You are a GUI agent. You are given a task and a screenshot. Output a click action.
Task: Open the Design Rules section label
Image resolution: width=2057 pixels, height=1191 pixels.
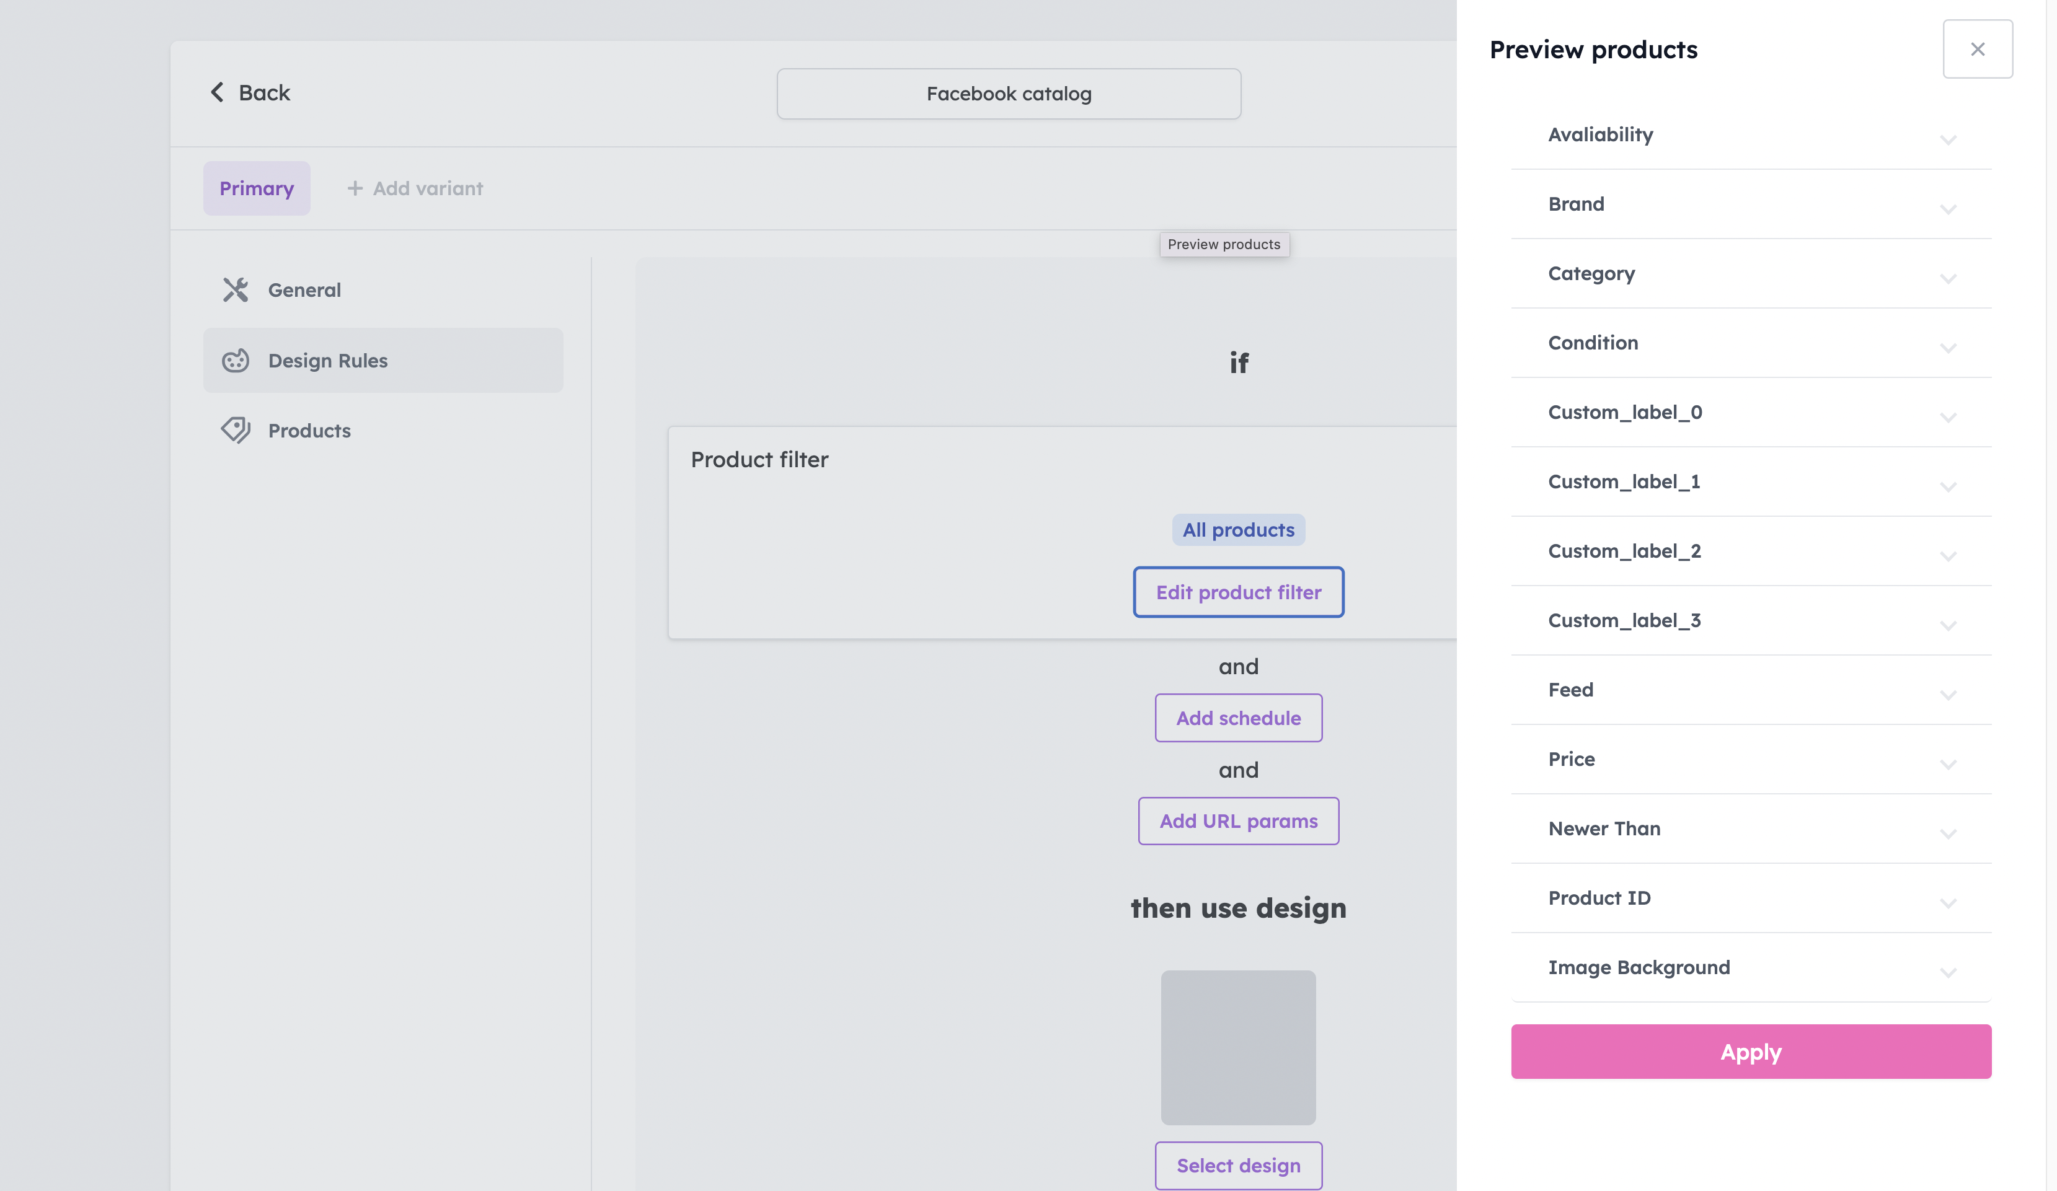click(328, 361)
